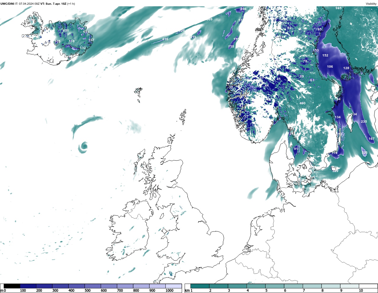This screenshot has height=293, width=378.
Task: Click the '92' value over northern Scandinavia
Action: pos(289,28)
